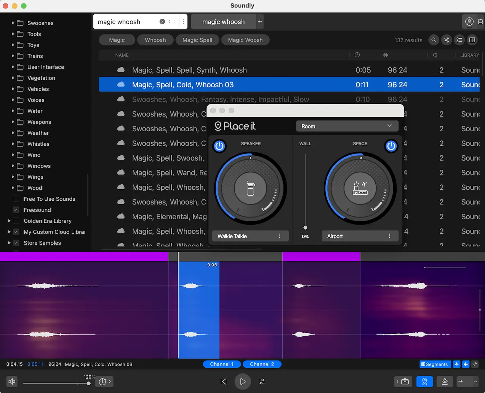The width and height of the screenshot is (485, 393).
Task: Clear the magic whoosh search text
Action: (x=162, y=22)
